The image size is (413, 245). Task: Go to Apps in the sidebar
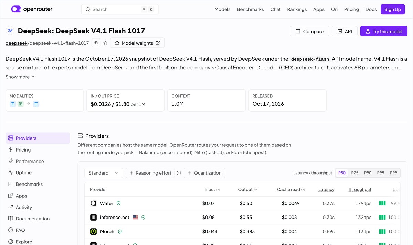(x=38, y=196)
